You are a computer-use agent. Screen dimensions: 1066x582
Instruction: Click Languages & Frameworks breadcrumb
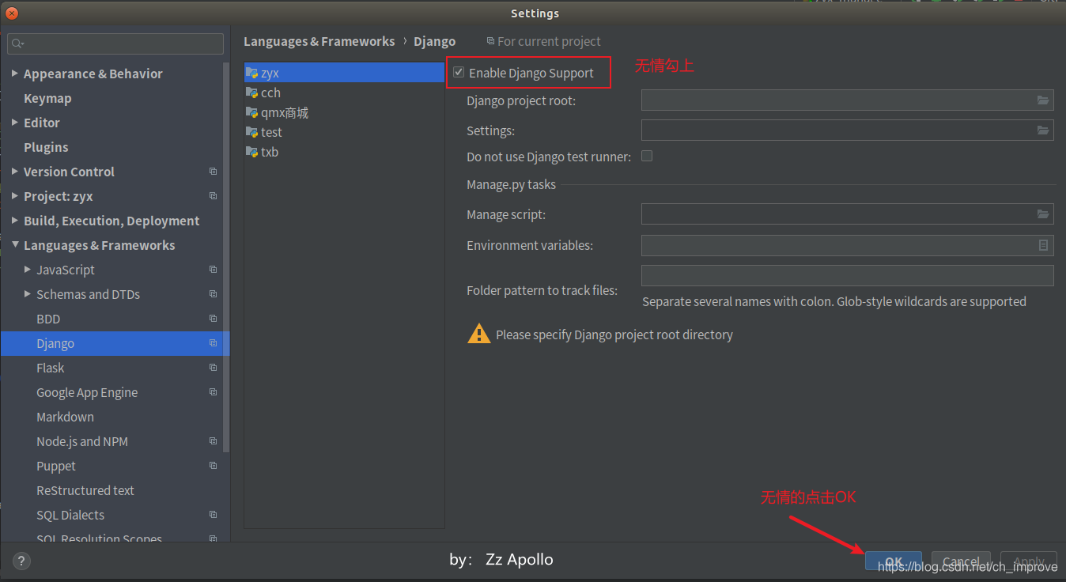point(319,41)
